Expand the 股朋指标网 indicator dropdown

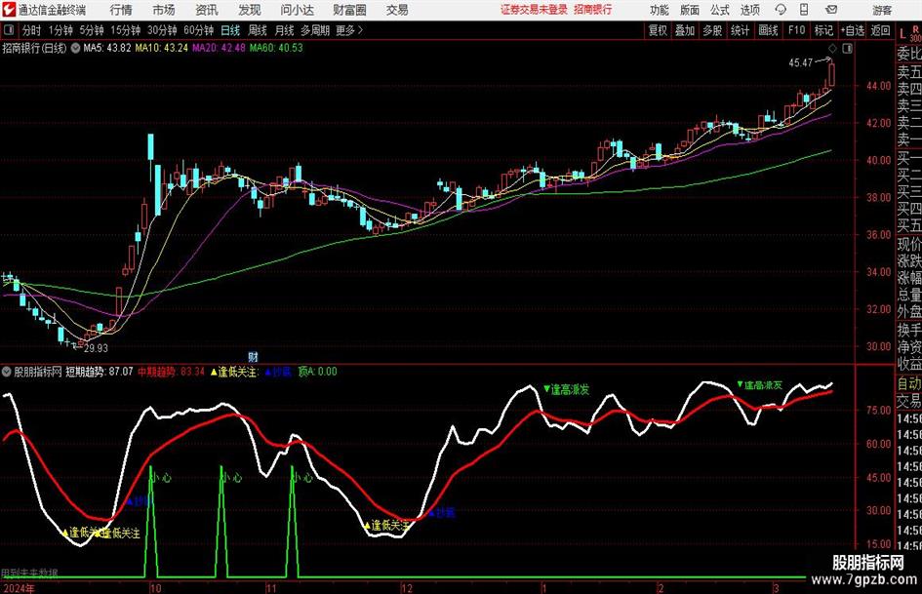click(7, 372)
